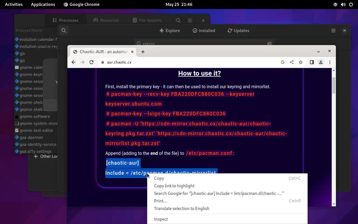
Task: Choose Print… from the context menu
Action: [227, 201]
